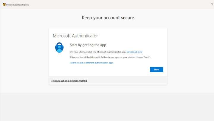Click the Sydney Grammar School logo
Image resolution: width=214 pixels, height=121 pixels.
16,5
